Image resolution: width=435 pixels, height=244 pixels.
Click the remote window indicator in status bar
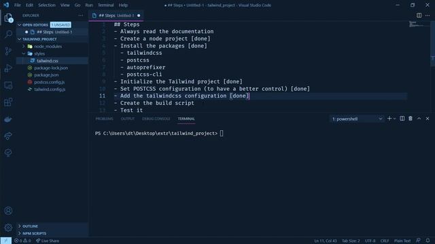tap(6, 241)
